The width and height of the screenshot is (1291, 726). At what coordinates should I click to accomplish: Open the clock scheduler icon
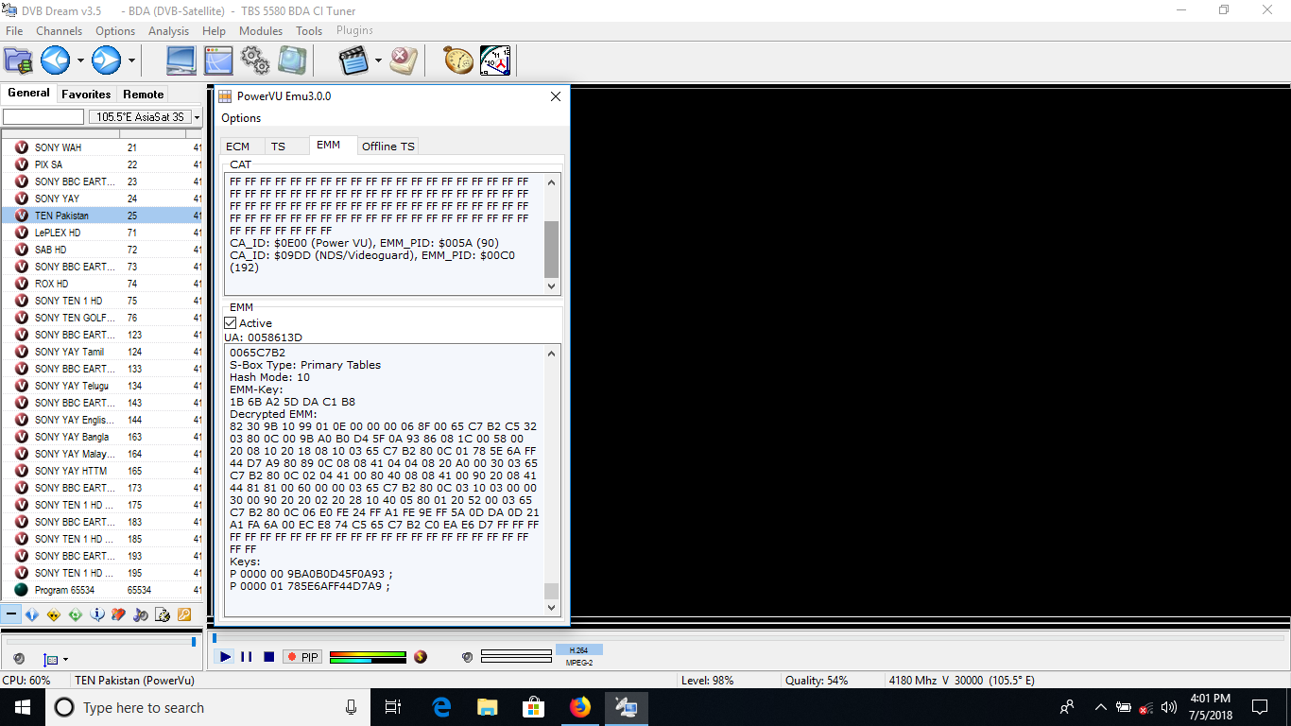495,61
